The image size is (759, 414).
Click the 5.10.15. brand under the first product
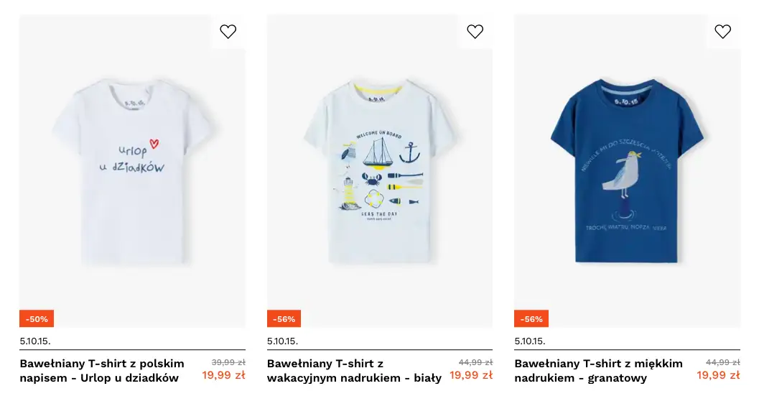(x=35, y=341)
